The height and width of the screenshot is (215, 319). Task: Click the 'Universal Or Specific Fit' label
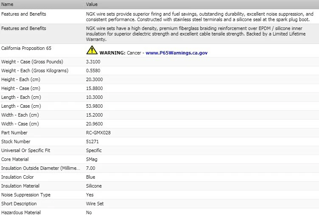pos(25,150)
